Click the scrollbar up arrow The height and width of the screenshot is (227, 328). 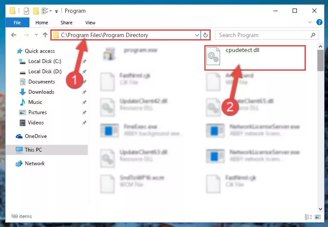pos(320,46)
